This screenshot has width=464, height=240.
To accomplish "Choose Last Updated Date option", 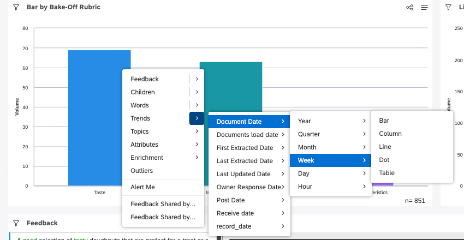I will pos(243,174).
